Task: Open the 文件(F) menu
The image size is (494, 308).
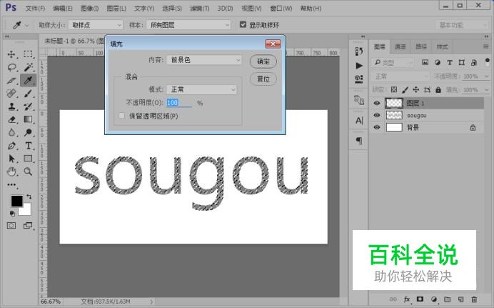Action: (35, 9)
